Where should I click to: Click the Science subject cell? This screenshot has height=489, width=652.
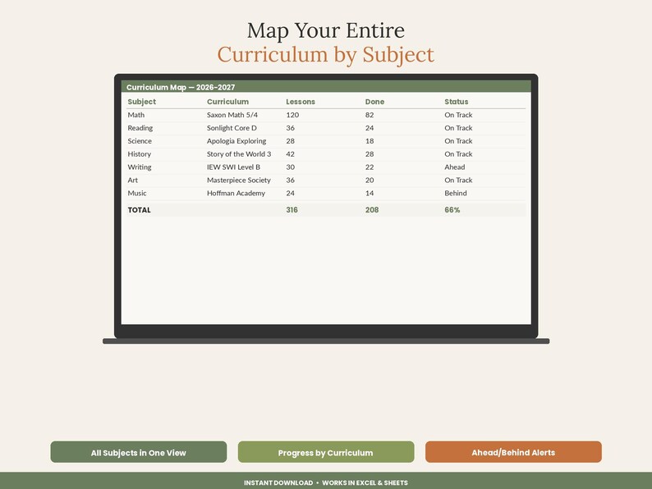point(140,141)
